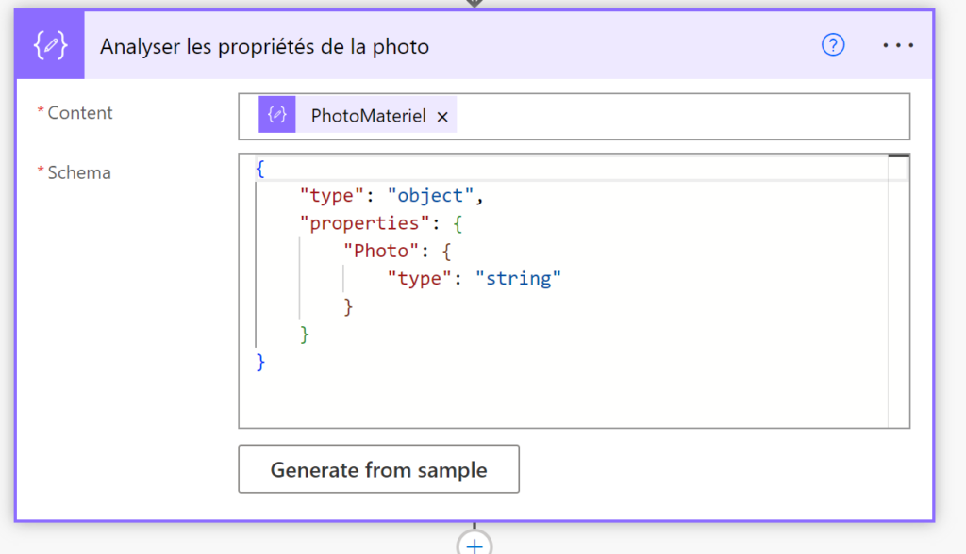Screen dimensions: 966x554
Task: Click the purple icon on PhotoMateriel token
Action: coord(277,115)
